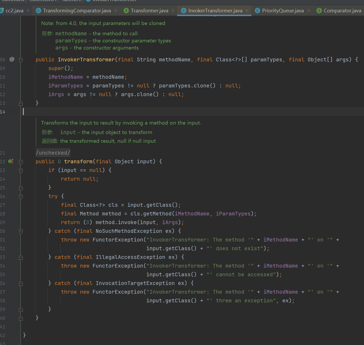
Task: Collapse the try block fold marker
Action: tap(21, 196)
